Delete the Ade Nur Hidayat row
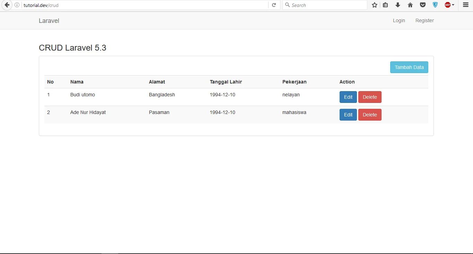The width and height of the screenshot is (473, 254). tap(370, 115)
